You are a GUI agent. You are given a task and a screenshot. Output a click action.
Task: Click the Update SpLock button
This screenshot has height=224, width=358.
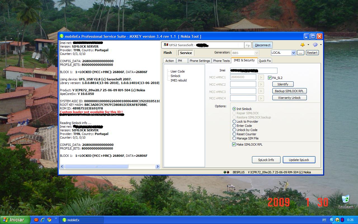point(299,160)
